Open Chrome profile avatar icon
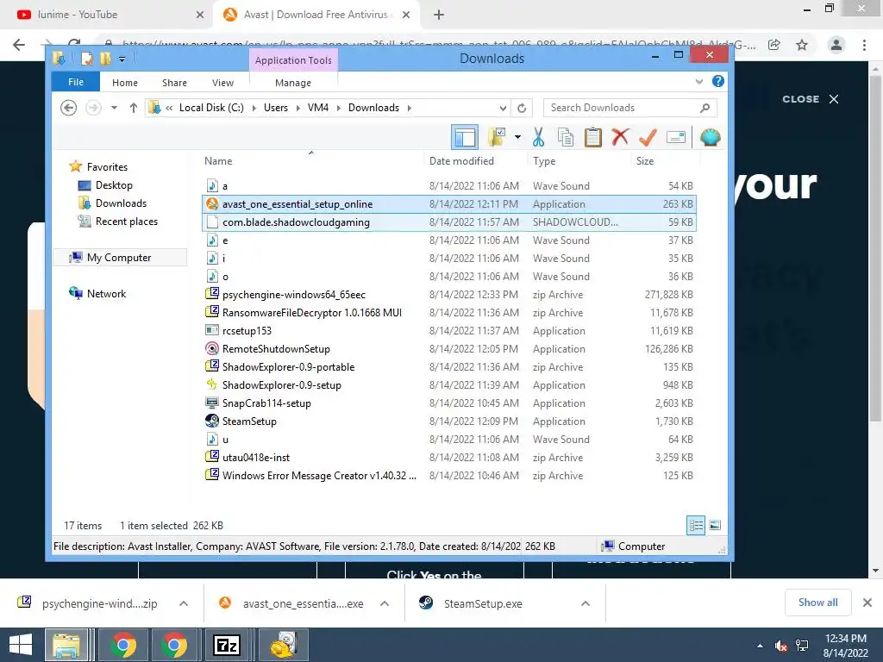The width and height of the screenshot is (883, 662). coord(836,45)
